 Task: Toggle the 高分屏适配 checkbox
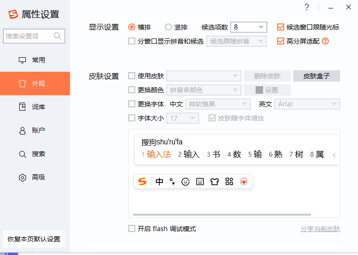coord(280,41)
